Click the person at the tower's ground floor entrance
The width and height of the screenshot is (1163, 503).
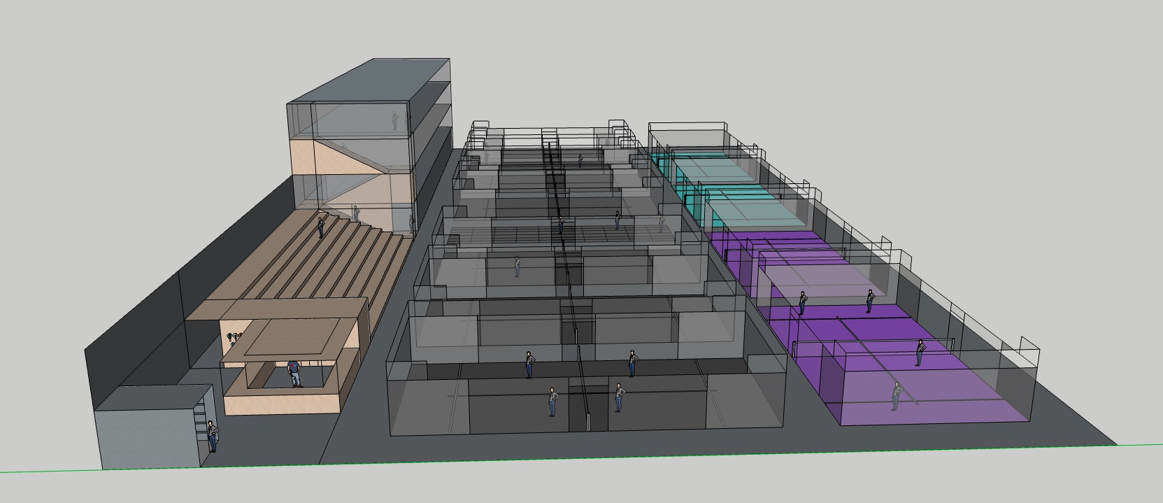click(x=355, y=212)
